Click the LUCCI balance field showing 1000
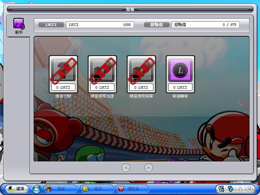Image resolution: width=260 pixels, height=195 pixels. click(x=100, y=25)
